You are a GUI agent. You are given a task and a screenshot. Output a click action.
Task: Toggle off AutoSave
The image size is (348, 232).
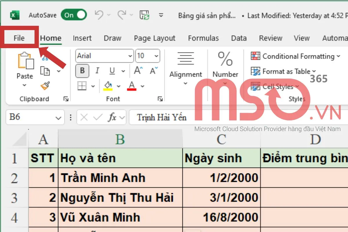[74, 15]
